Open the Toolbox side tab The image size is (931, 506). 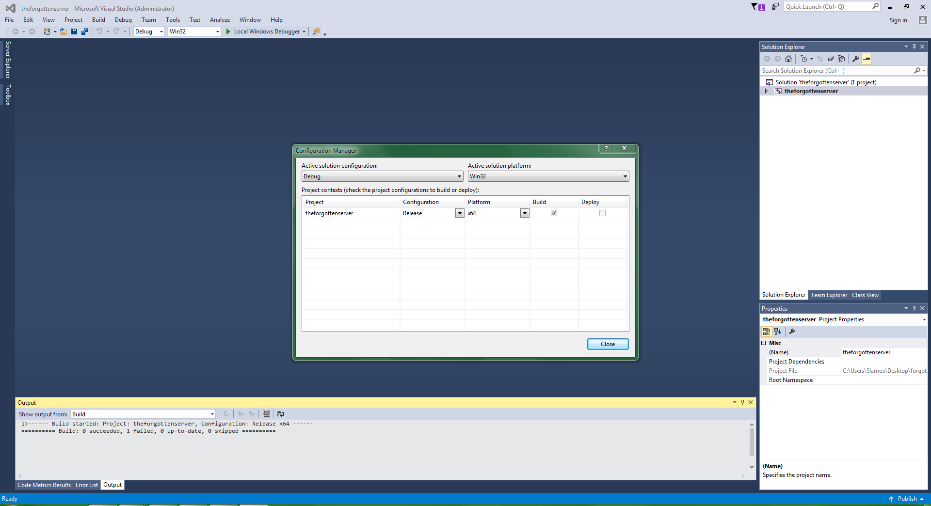click(x=8, y=95)
